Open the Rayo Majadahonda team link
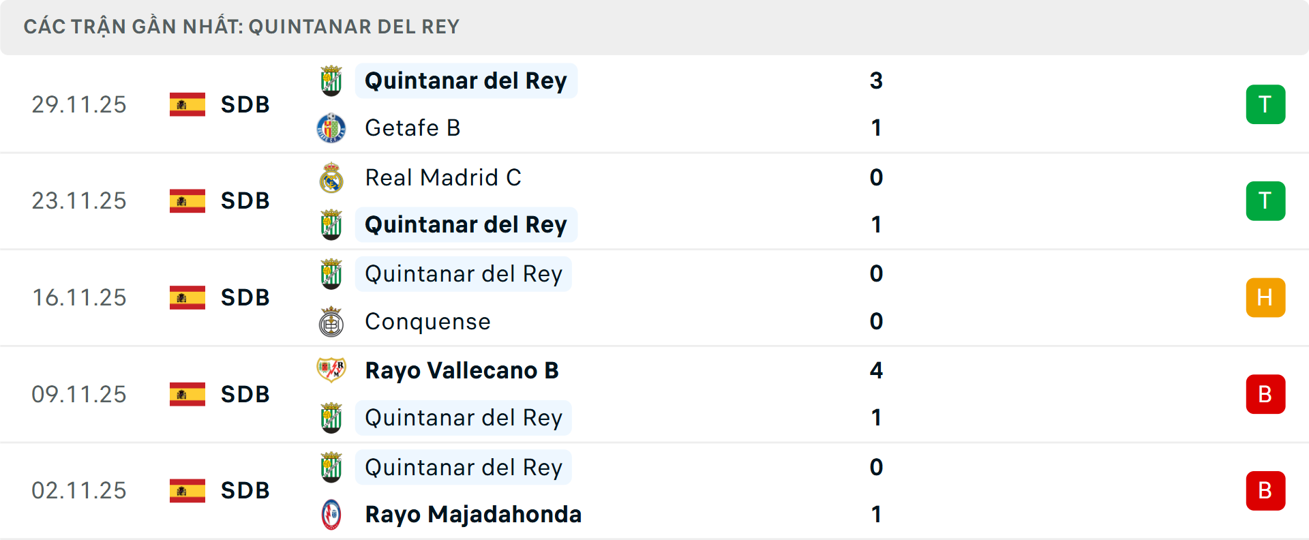Viewport: 1309px width, 540px height. click(473, 515)
